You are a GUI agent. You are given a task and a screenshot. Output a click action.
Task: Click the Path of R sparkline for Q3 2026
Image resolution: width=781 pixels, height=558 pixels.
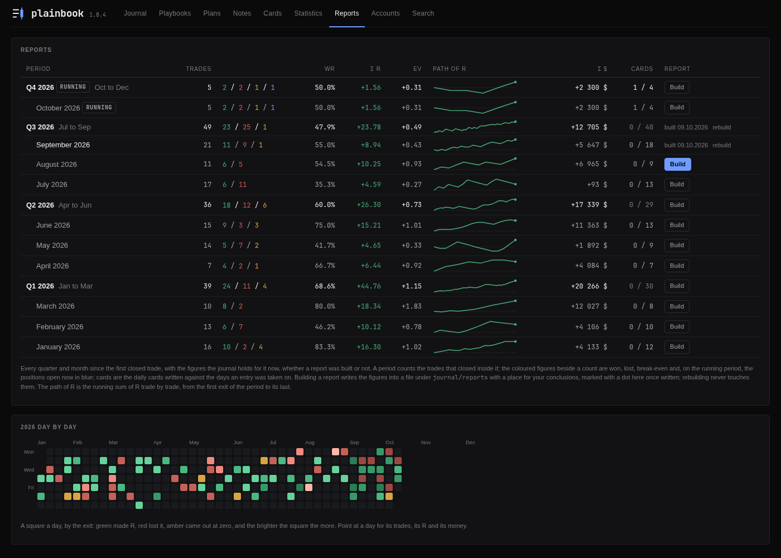pyautogui.click(x=475, y=127)
